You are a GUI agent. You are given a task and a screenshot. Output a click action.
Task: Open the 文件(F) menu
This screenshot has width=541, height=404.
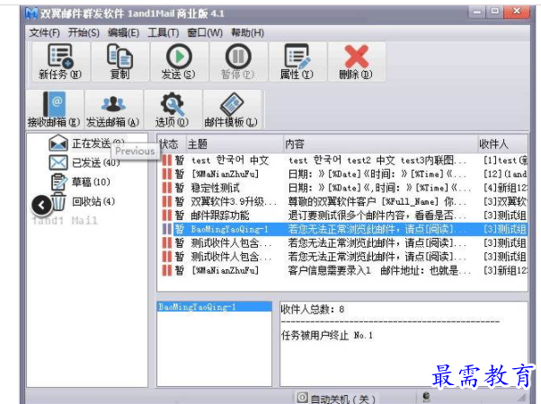[45, 32]
